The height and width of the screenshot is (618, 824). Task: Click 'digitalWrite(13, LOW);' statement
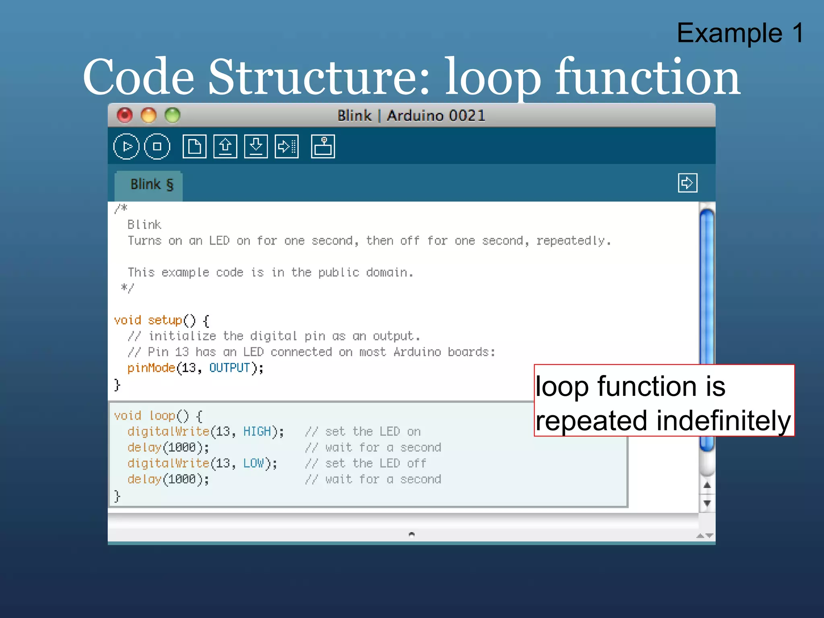pos(202,463)
